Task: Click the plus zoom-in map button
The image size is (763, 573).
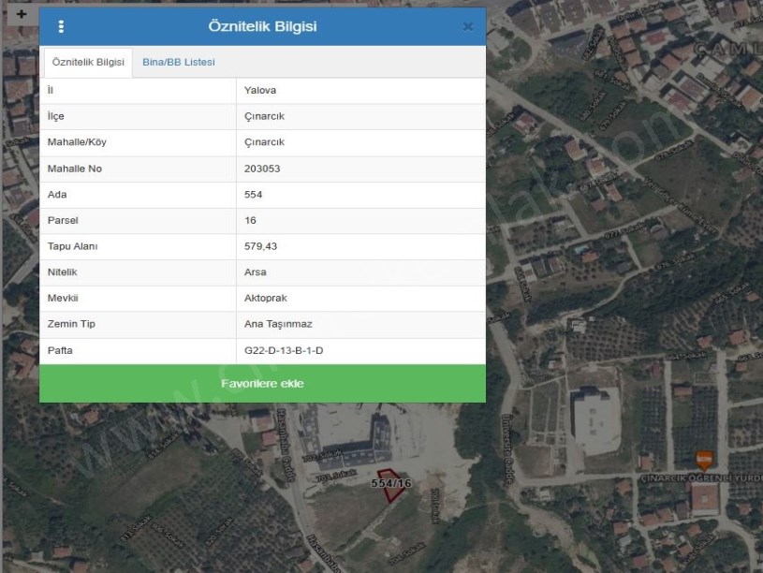Action: click(21, 14)
